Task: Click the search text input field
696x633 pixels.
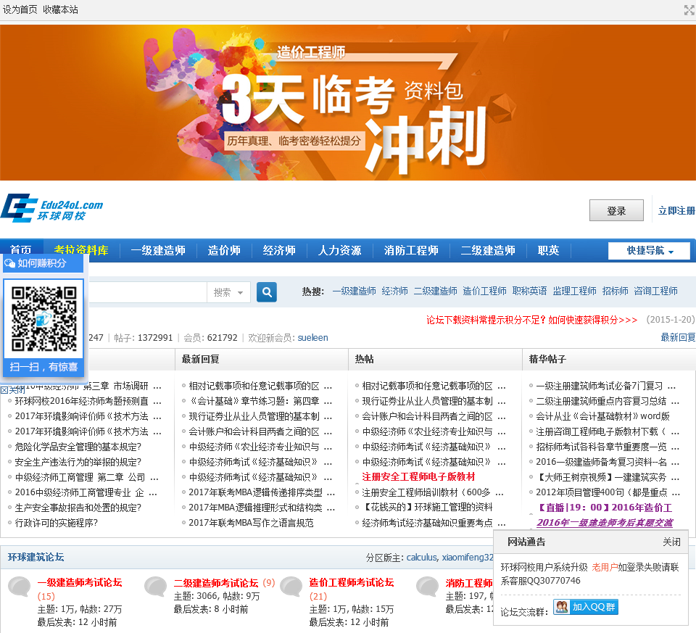Action: (x=148, y=292)
